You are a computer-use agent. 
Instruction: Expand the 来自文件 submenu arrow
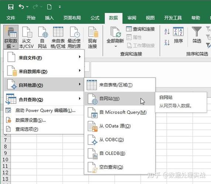pyautogui.click(x=80, y=57)
